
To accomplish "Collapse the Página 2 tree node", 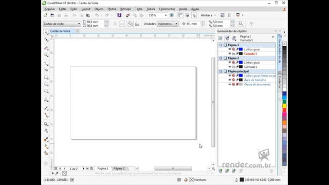I will (221, 58).
